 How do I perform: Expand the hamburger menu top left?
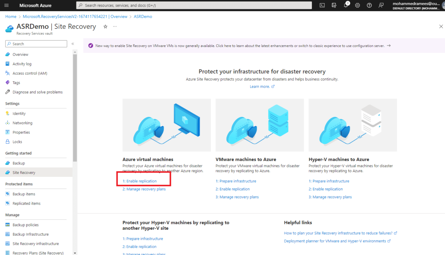click(6, 5)
